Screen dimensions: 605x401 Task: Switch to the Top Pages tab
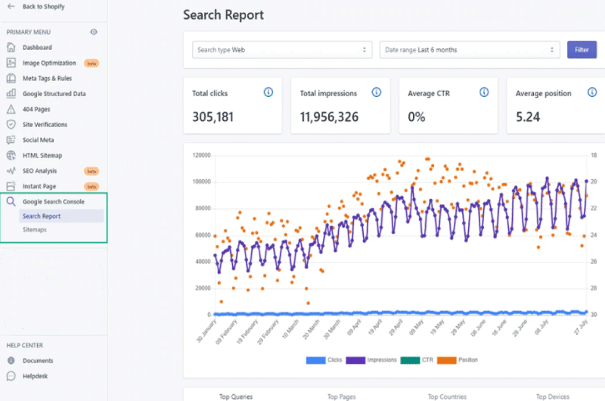(x=342, y=396)
